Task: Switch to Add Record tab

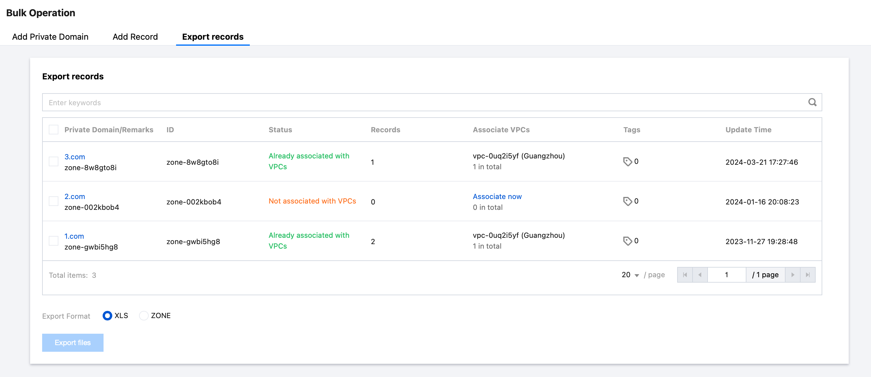Action: 135,37
